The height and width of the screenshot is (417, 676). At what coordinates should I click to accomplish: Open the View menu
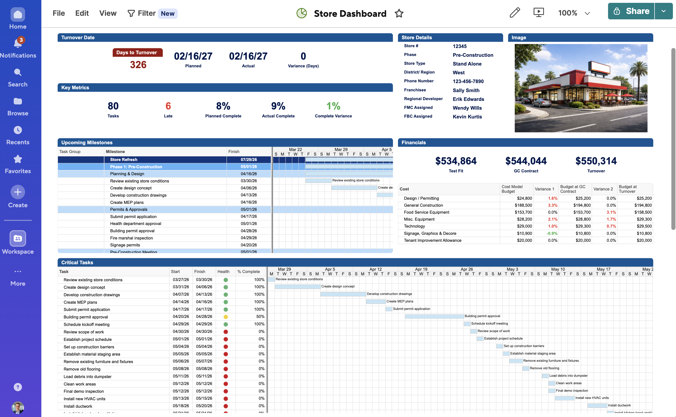tap(108, 13)
